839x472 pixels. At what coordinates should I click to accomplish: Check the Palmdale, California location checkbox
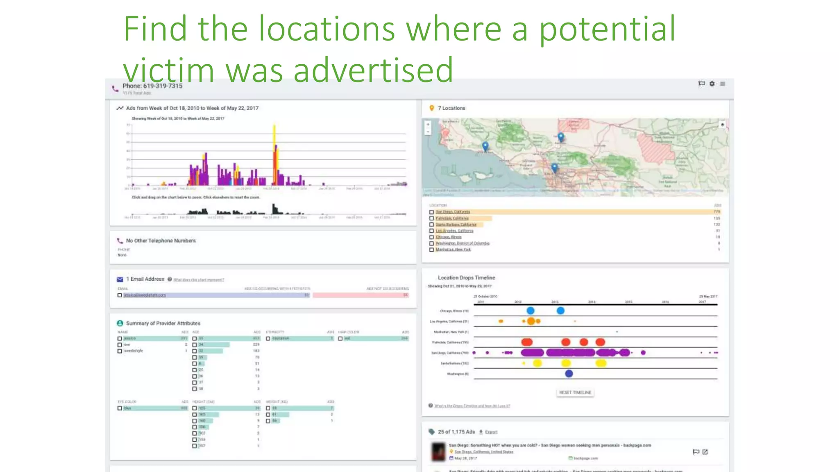[x=431, y=218]
